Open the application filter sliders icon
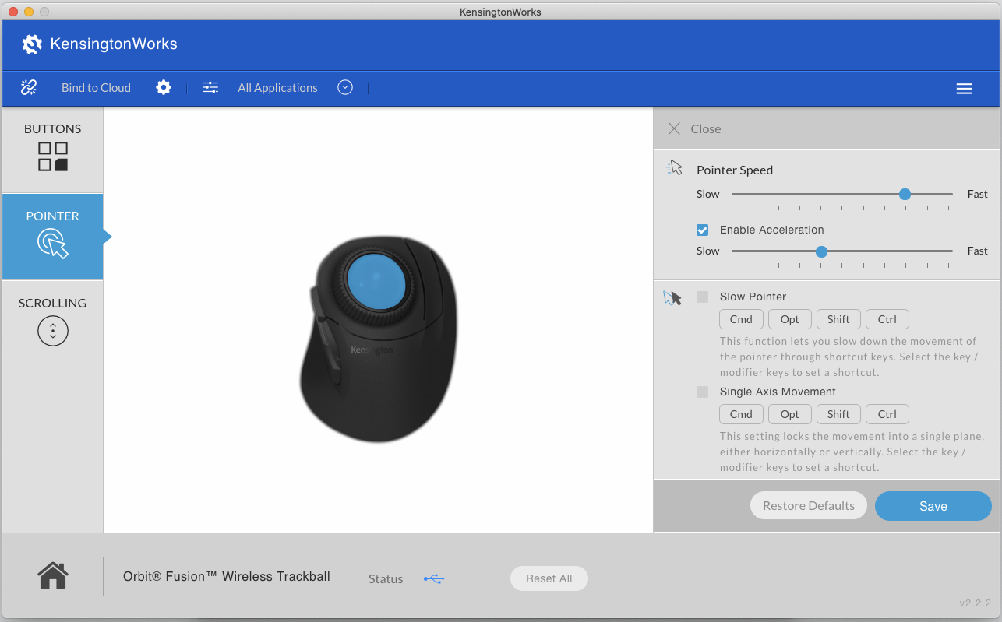The height and width of the screenshot is (622, 1002). (210, 87)
